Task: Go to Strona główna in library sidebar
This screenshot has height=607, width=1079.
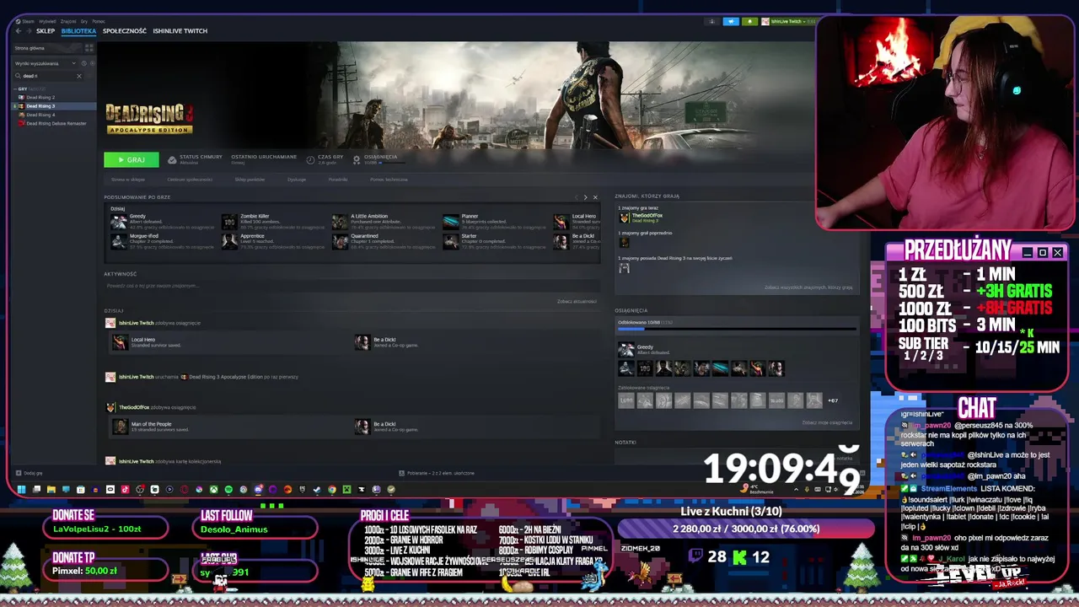Action: (x=47, y=48)
